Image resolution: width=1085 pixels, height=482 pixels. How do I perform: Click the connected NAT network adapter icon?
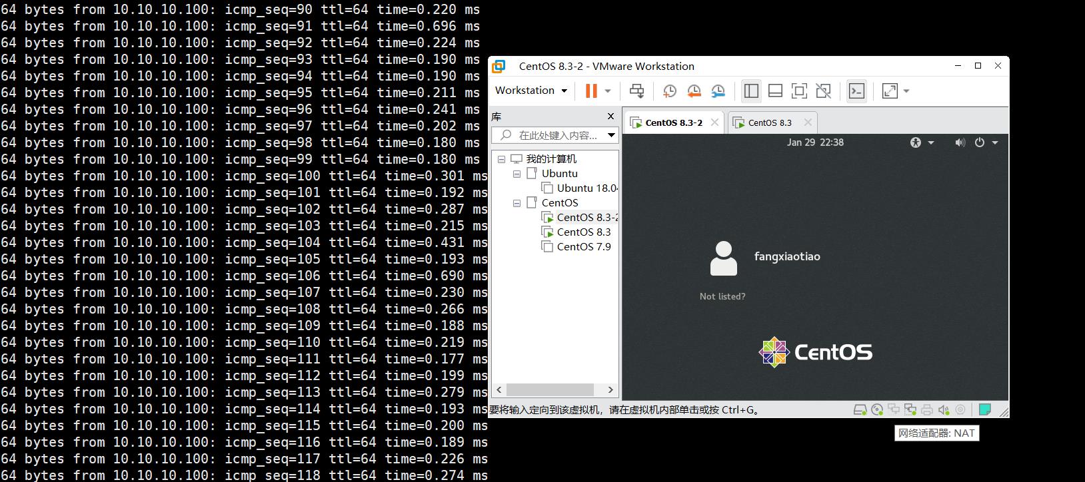coord(910,409)
